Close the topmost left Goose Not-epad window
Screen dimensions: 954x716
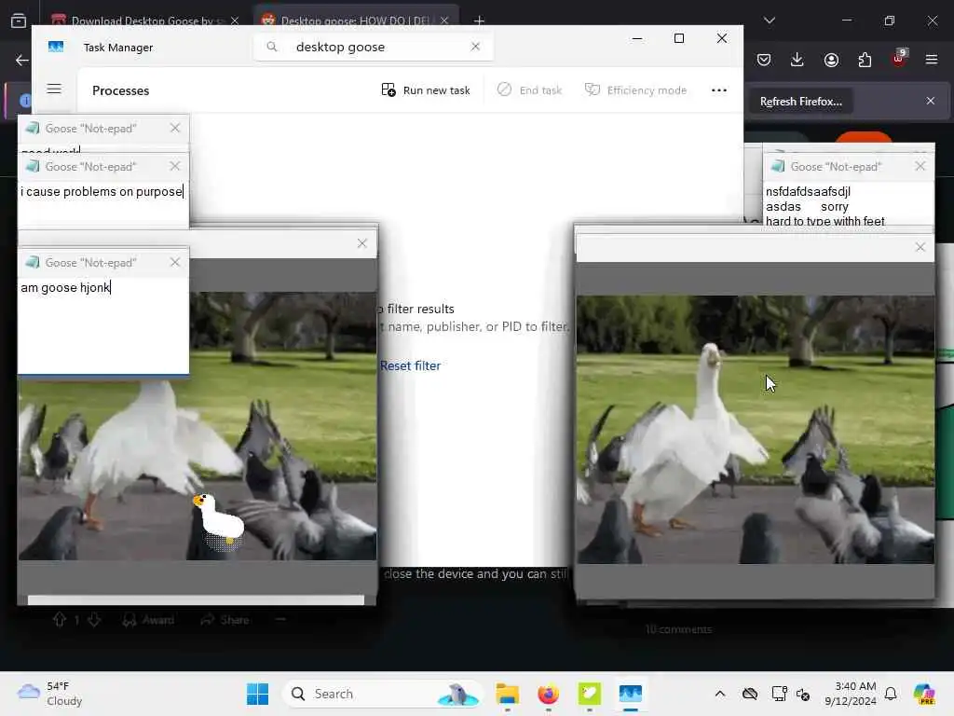click(175, 128)
